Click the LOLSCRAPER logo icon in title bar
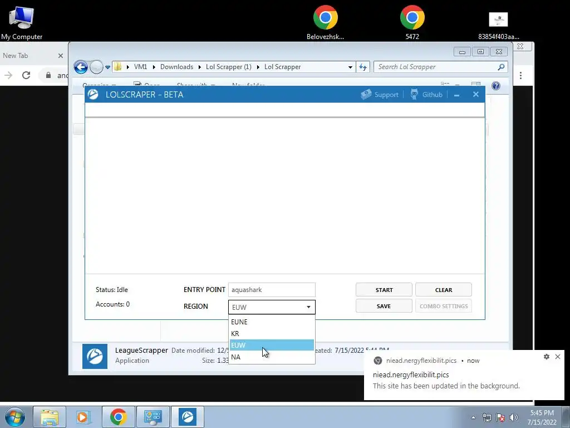The image size is (570, 428). tap(93, 94)
